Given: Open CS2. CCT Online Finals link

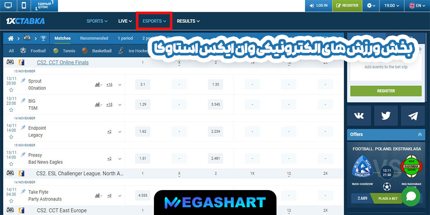Looking at the screenshot, I should 62,62.
